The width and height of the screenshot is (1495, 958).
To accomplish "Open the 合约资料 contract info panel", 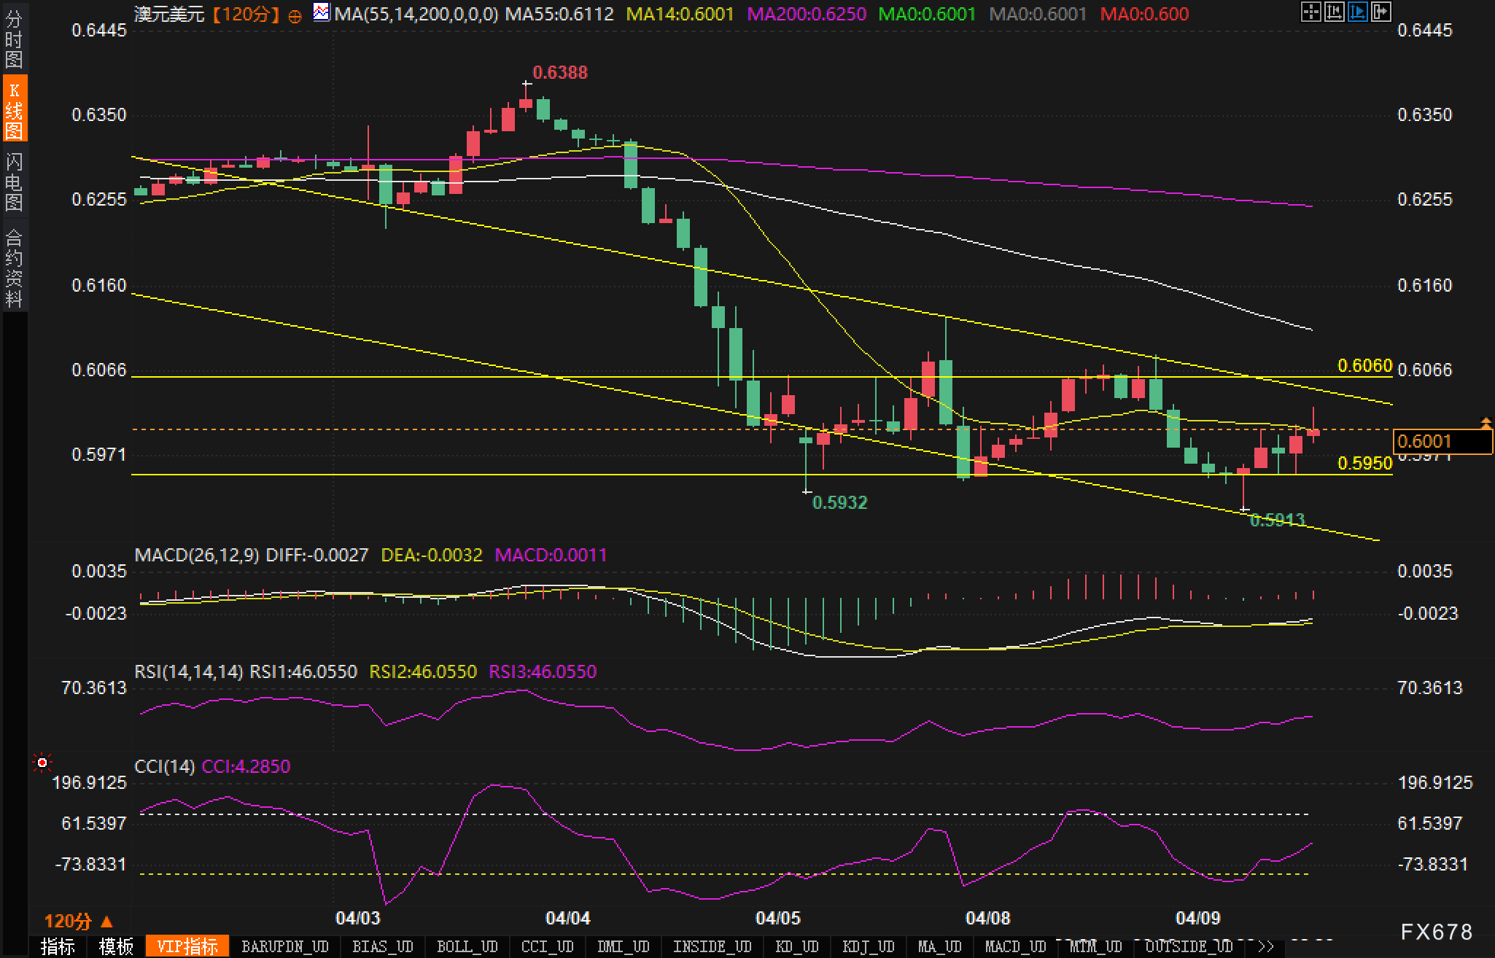I will pos(14,268).
